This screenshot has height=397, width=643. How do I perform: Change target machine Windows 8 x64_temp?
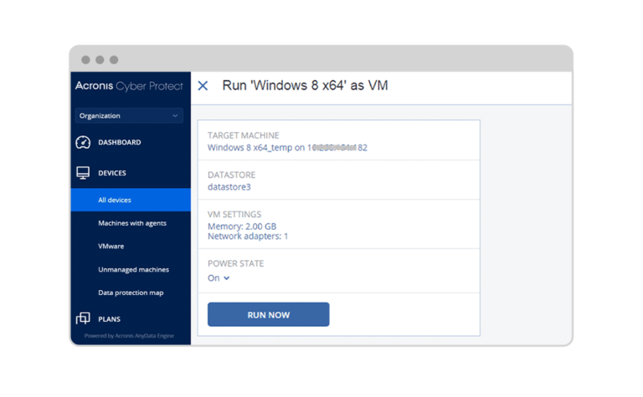point(287,147)
